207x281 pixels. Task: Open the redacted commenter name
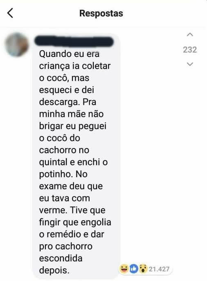[74, 41]
